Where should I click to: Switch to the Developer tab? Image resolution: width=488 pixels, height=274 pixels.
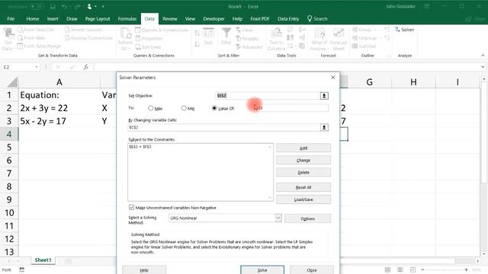tap(213, 18)
